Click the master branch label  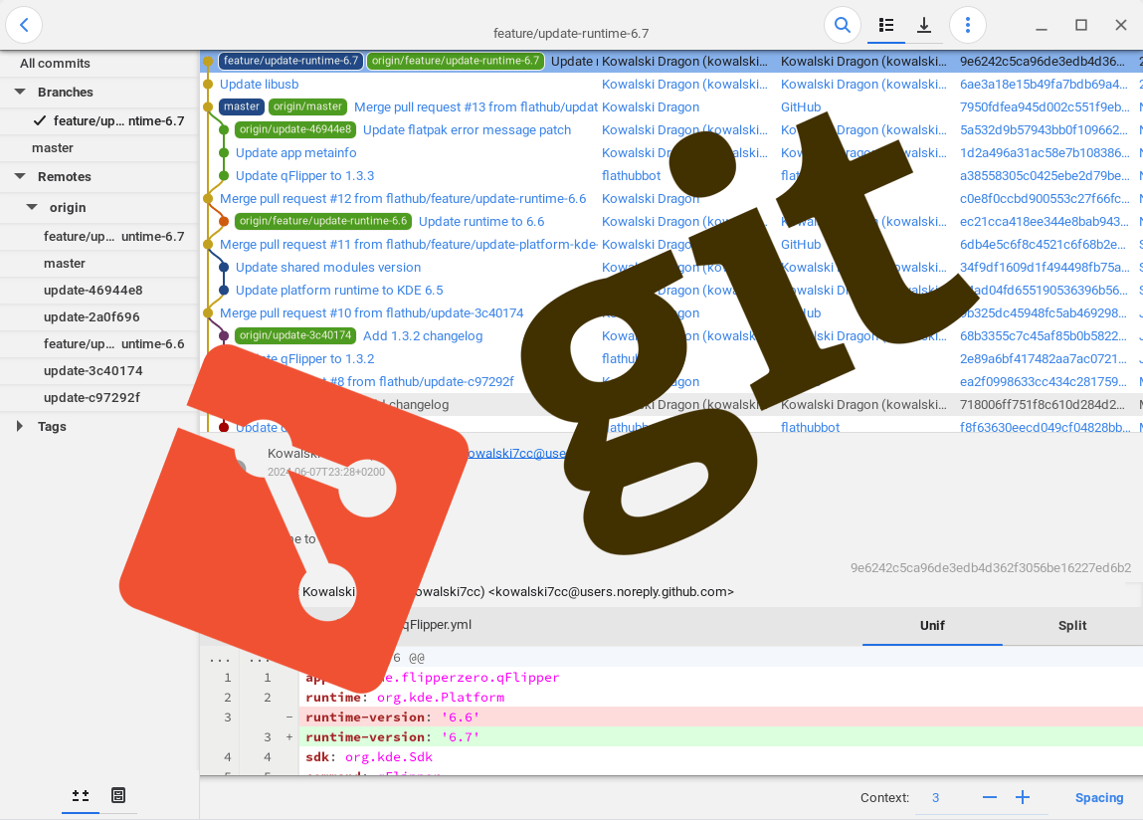click(242, 106)
